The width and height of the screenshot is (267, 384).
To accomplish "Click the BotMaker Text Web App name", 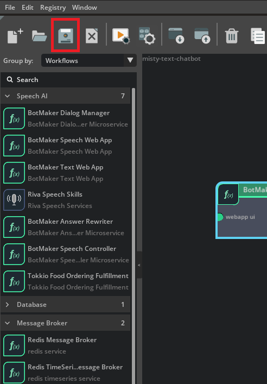I will pos(65,167).
